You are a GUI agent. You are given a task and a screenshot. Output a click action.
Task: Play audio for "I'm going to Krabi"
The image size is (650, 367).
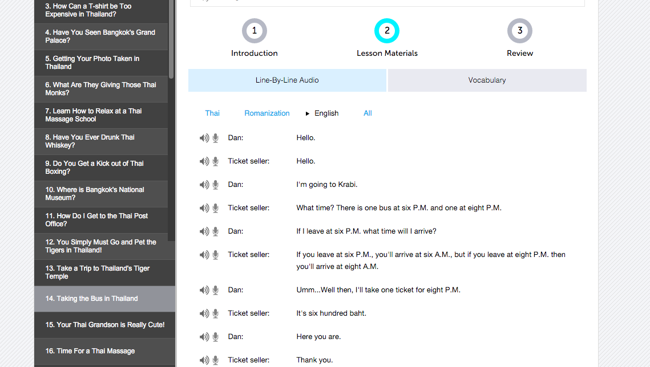[x=204, y=185]
